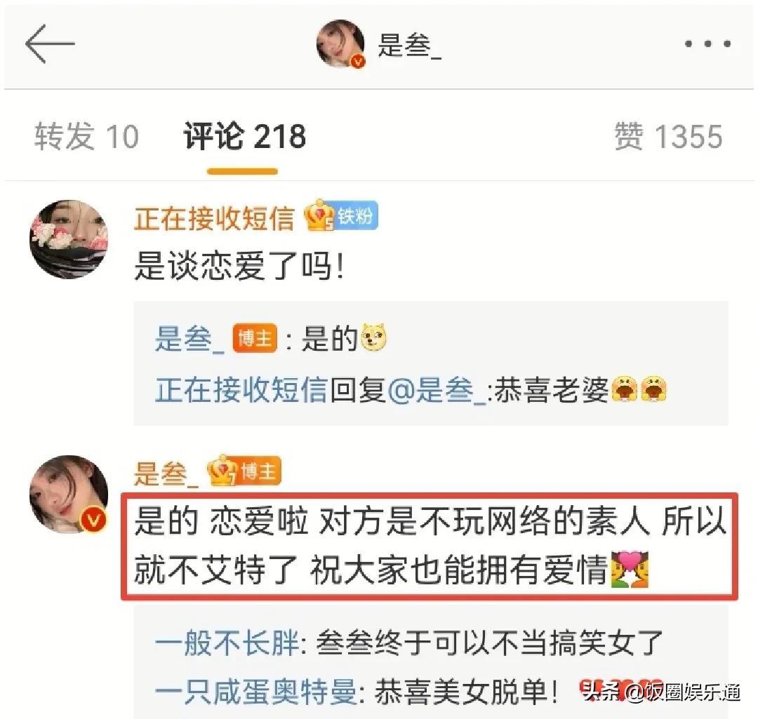
Task: Tap the header profile avatar of 是叁_
Action: coord(341,44)
